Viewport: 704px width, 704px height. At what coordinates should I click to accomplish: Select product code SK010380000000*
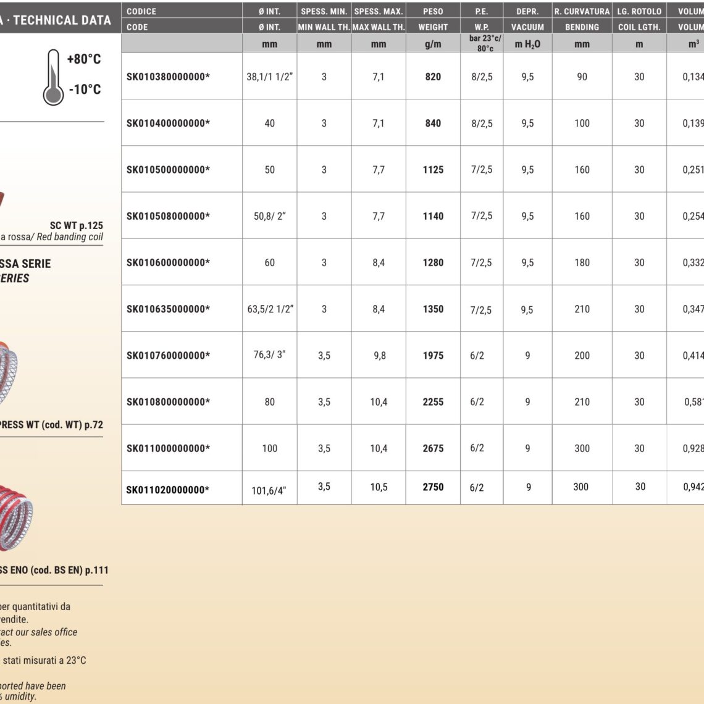[x=168, y=77]
